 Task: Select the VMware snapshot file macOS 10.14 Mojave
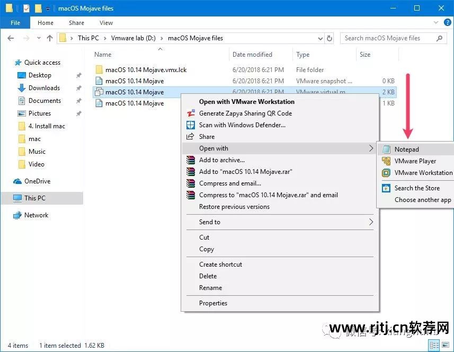(x=135, y=81)
